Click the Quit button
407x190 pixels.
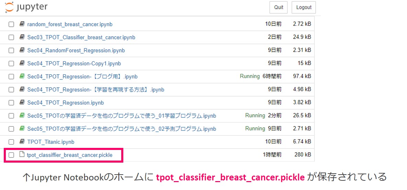click(279, 7)
